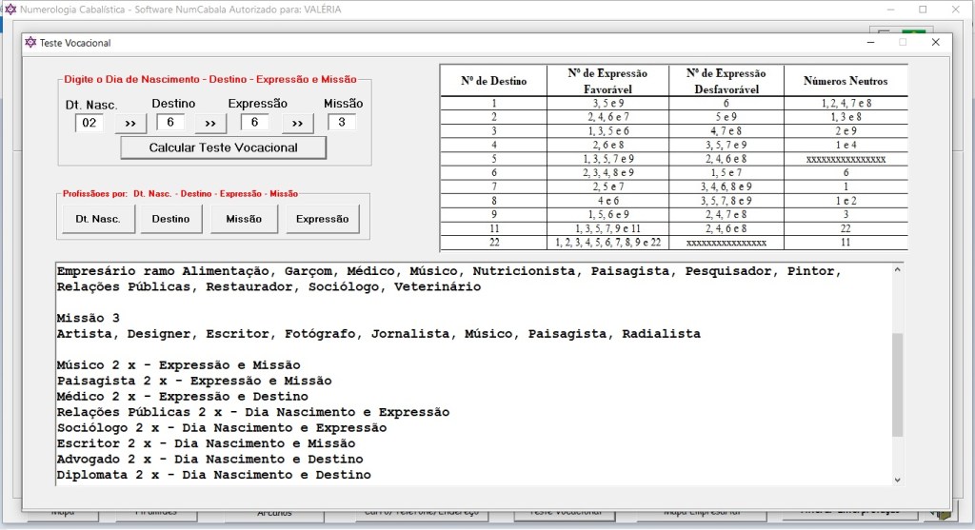This screenshot has height=530, width=975.
Task: Click the Médico 2 x result line
Action: pos(182,397)
